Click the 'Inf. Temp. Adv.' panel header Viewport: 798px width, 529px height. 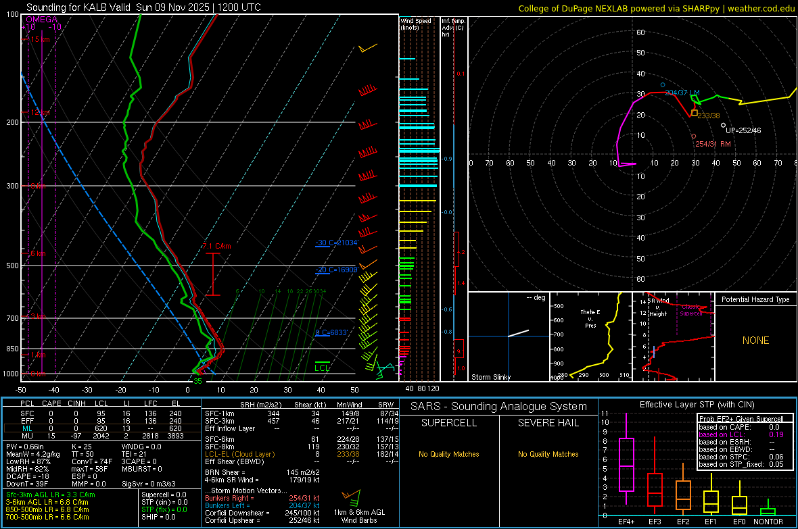[x=453, y=28]
